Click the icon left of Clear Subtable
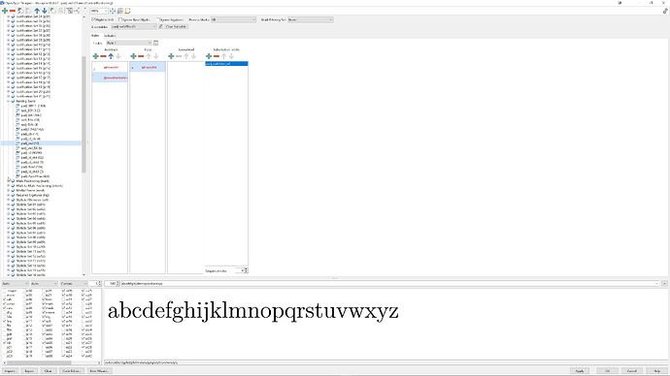The height and width of the screenshot is (376, 670). pos(161,26)
